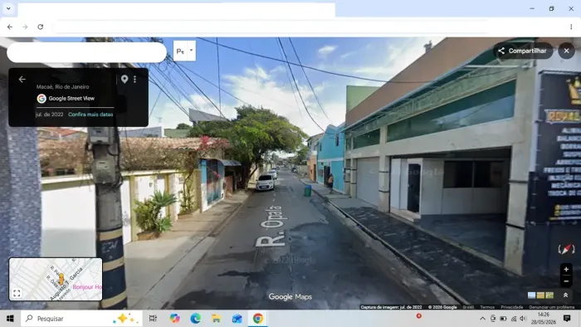Image resolution: width=581 pixels, height=327 pixels.
Task: Show hidden system tray icons
Action: [482, 319]
